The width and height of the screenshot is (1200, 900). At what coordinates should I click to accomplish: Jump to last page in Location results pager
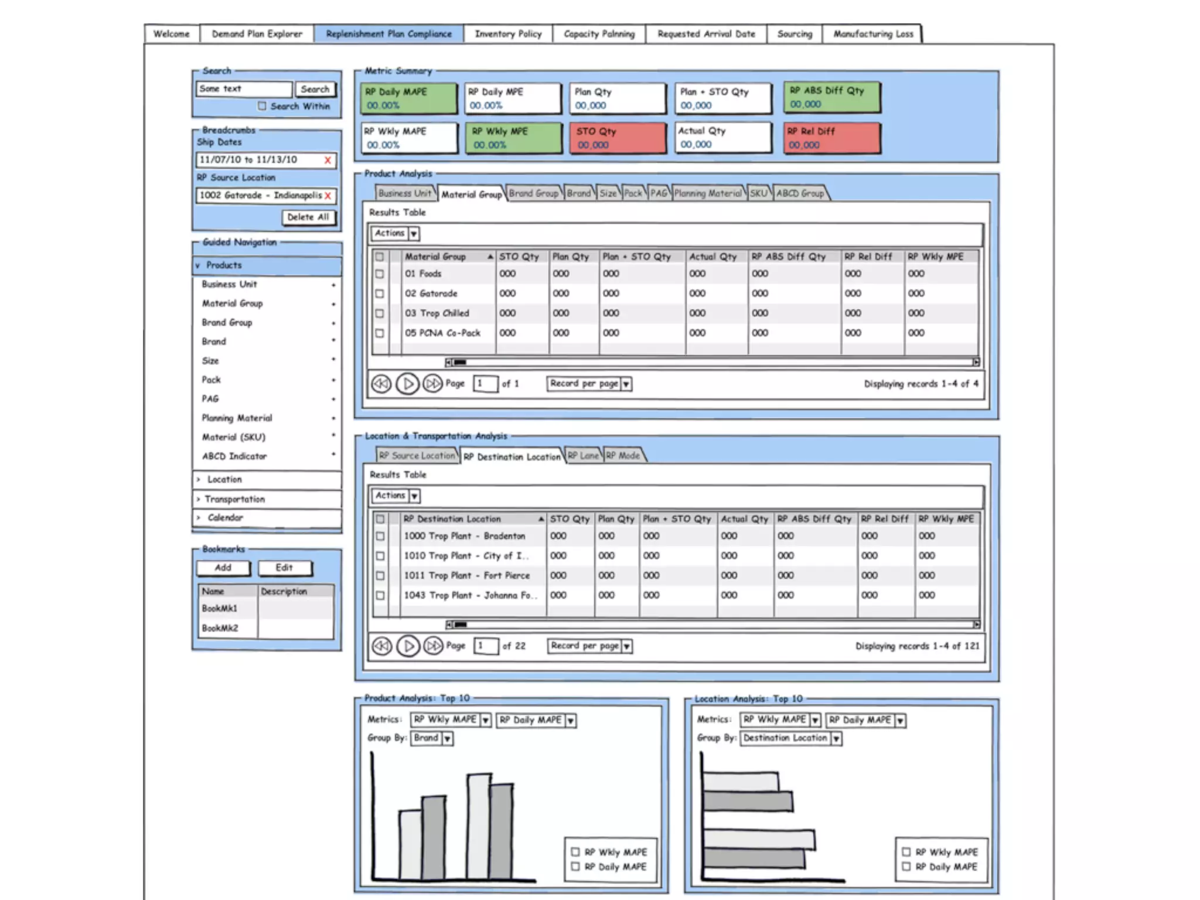[x=434, y=646]
